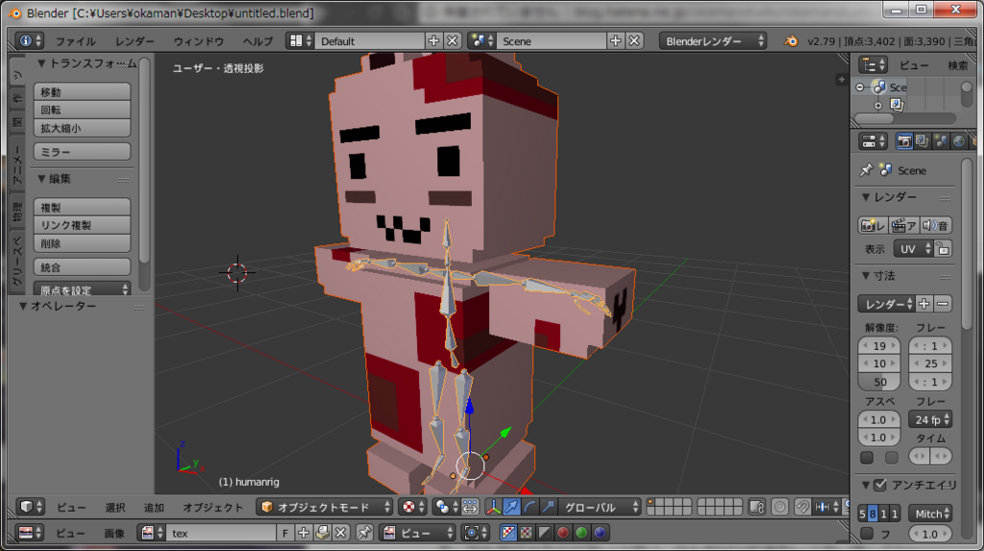Open the Outliner editor type selector
This screenshot has height=551, width=984.
point(873,64)
